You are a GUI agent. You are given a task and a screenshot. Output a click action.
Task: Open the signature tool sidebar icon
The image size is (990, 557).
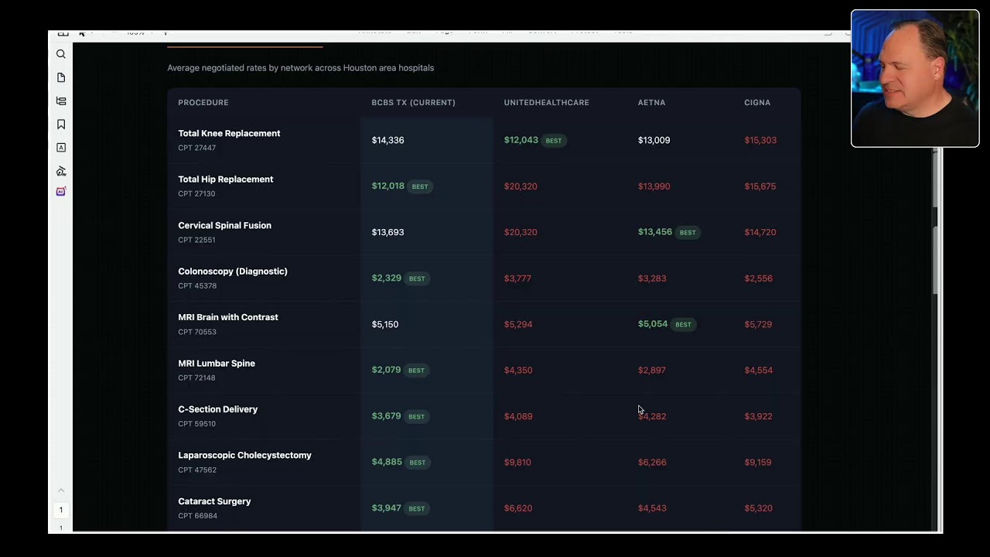61,171
